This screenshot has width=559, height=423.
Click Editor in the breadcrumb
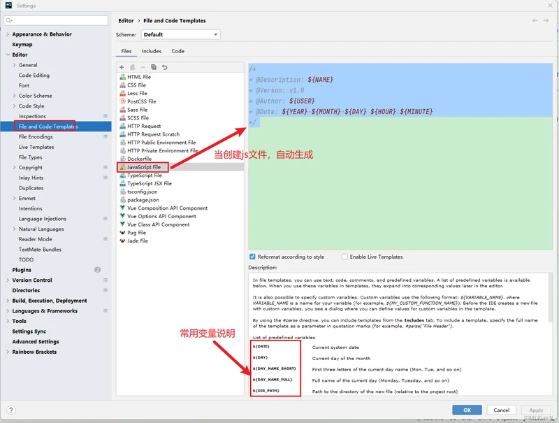coord(126,21)
